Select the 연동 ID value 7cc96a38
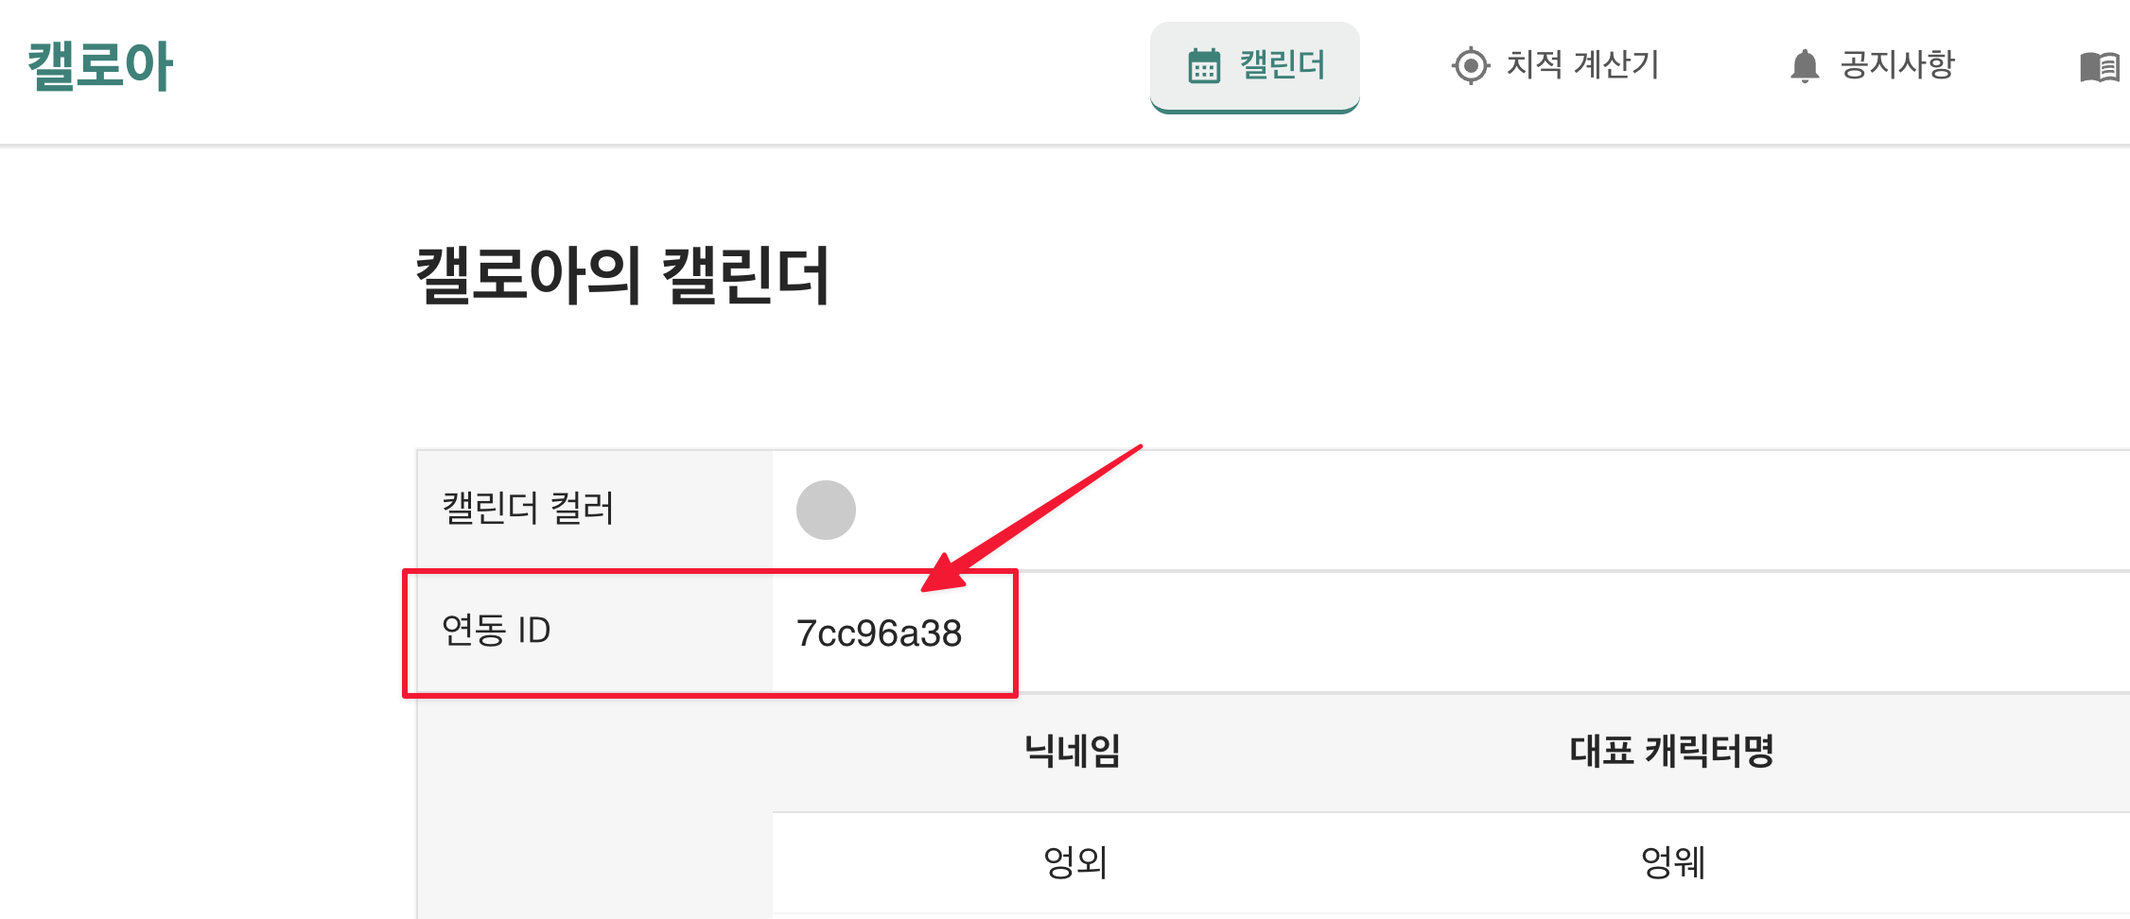2130x919 pixels. [x=879, y=633]
